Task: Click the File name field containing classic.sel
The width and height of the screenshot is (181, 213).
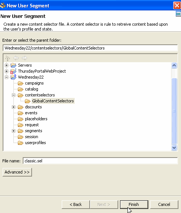Action: [100, 161]
